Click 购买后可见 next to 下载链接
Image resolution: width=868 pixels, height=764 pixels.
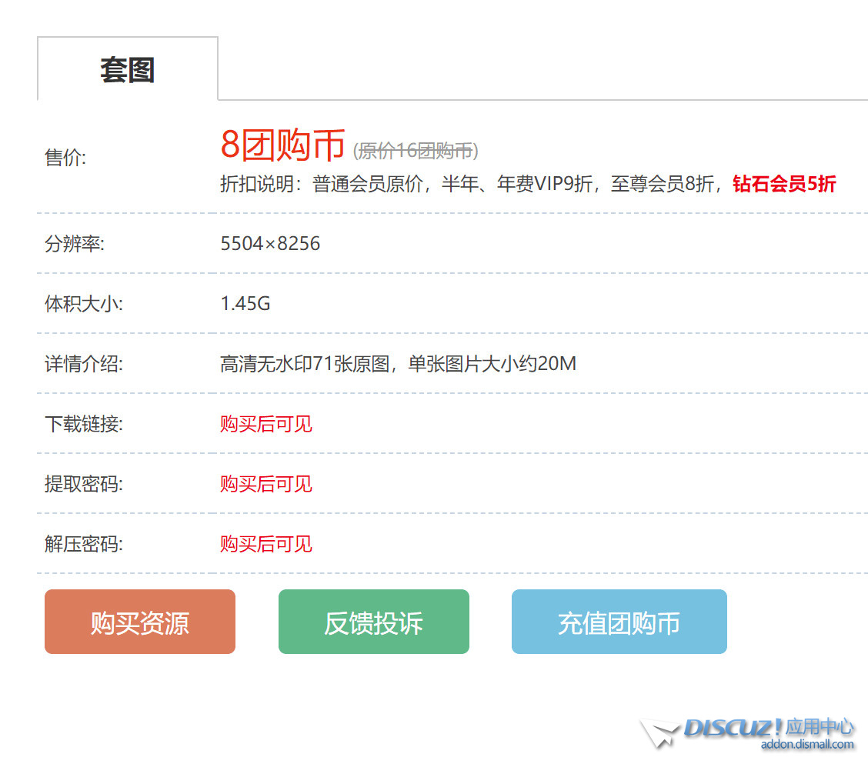265,424
